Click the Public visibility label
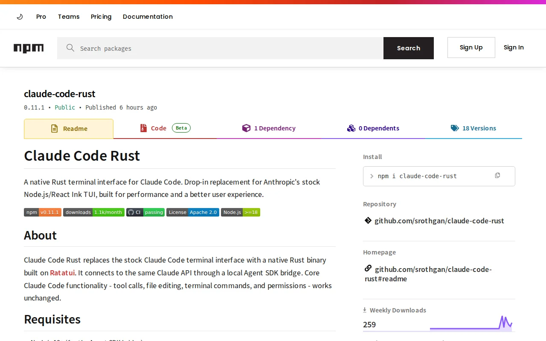Image resolution: width=546 pixels, height=341 pixels. 65,107
